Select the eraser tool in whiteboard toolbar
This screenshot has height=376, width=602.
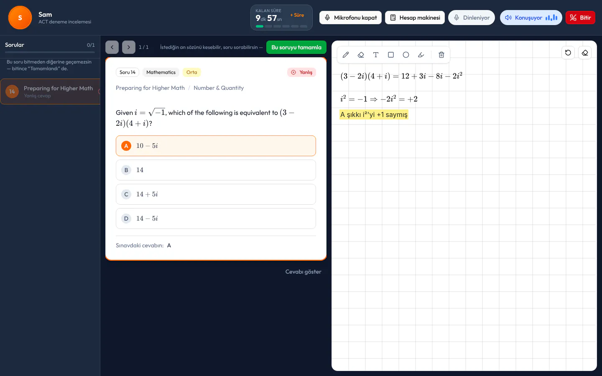point(361,55)
